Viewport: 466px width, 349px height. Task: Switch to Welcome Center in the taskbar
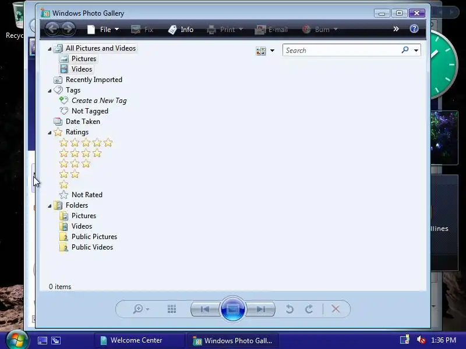140,340
